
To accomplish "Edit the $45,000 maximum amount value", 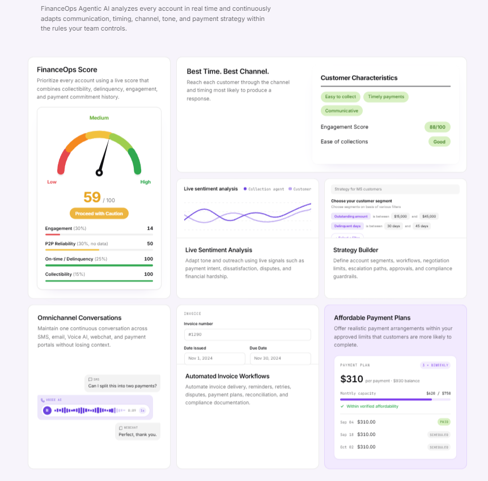I will click(429, 216).
